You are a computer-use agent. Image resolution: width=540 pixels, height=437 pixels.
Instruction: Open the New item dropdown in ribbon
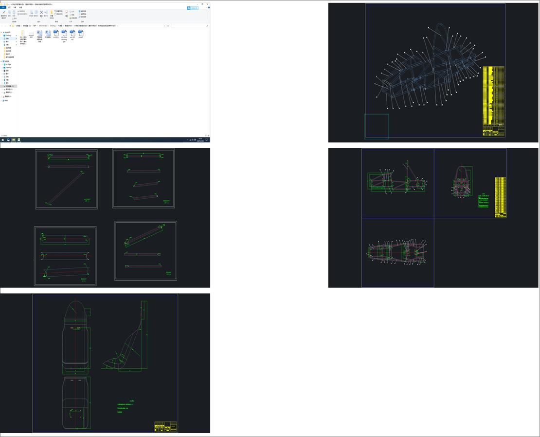point(59,11)
